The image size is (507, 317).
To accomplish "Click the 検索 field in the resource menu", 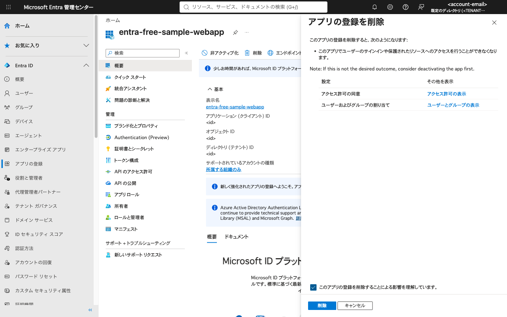I will coord(143,53).
